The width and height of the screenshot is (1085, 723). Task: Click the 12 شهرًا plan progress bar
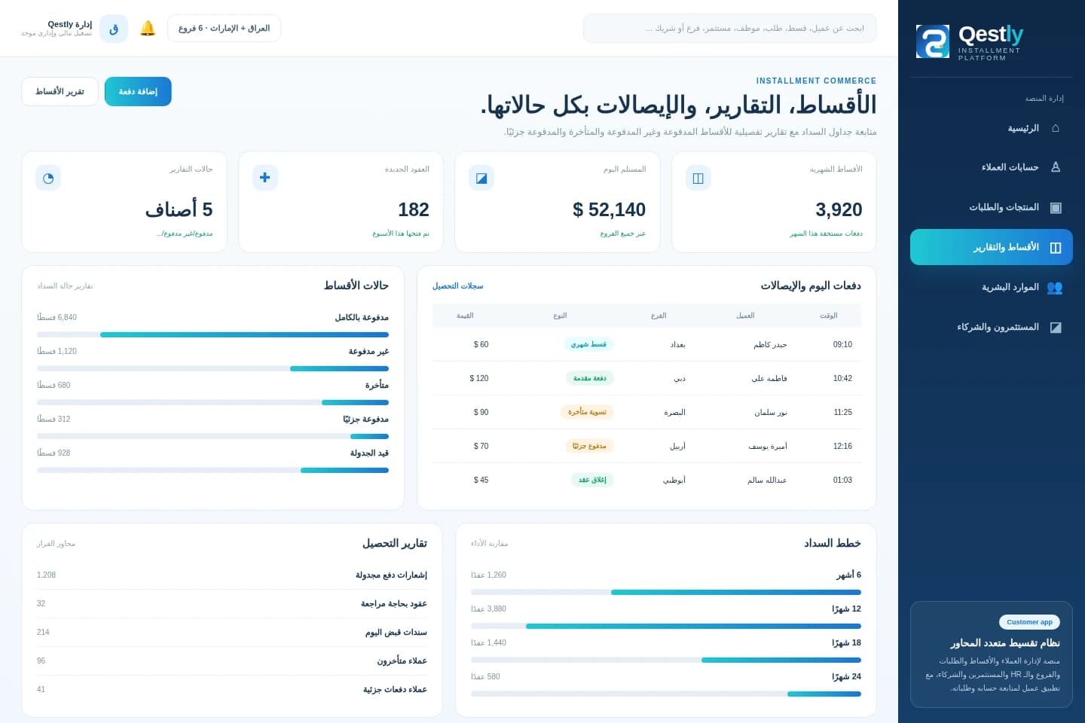pos(666,626)
